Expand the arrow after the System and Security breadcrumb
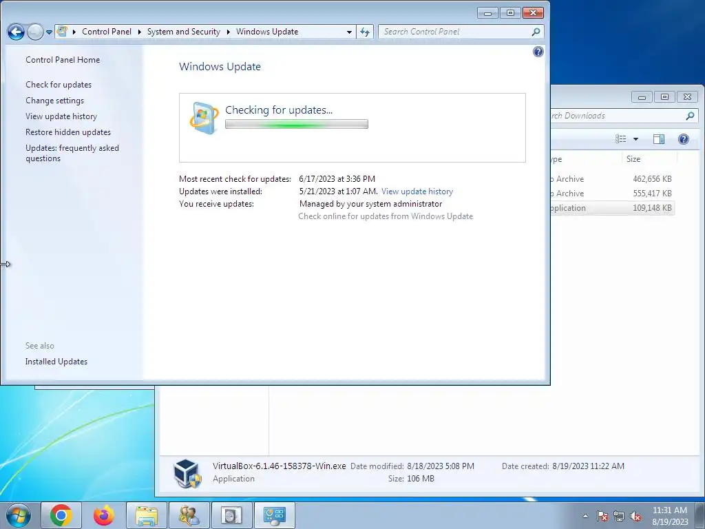Viewport: 705px width, 529px height. [229, 32]
